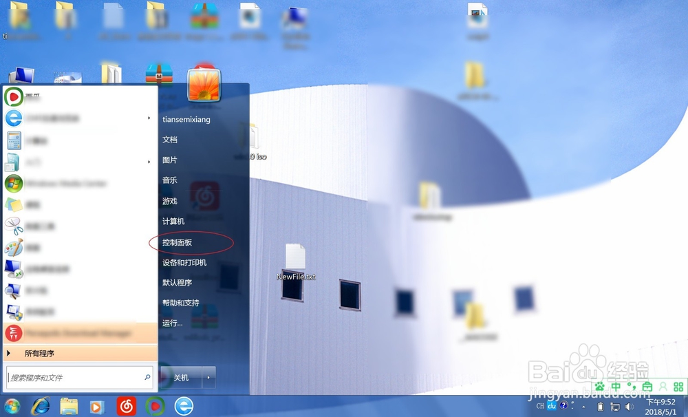Viewport: 688px width, 417px height.
Task: Open the 运行... (Run) dialog
Action: point(173,323)
